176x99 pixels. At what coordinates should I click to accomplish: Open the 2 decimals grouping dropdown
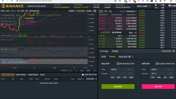[x=131, y=11]
